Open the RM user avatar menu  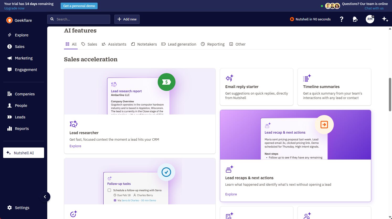[370, 19]
